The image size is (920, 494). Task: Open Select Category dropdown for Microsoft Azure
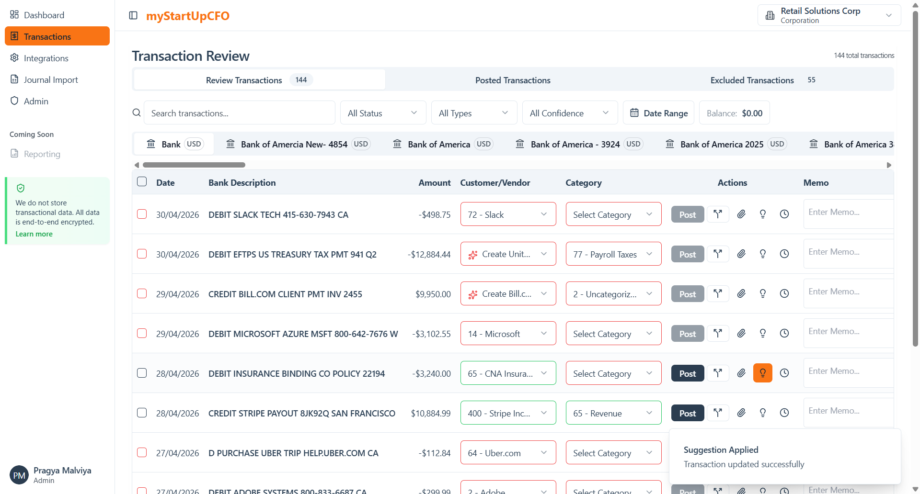tap(613, 334)
